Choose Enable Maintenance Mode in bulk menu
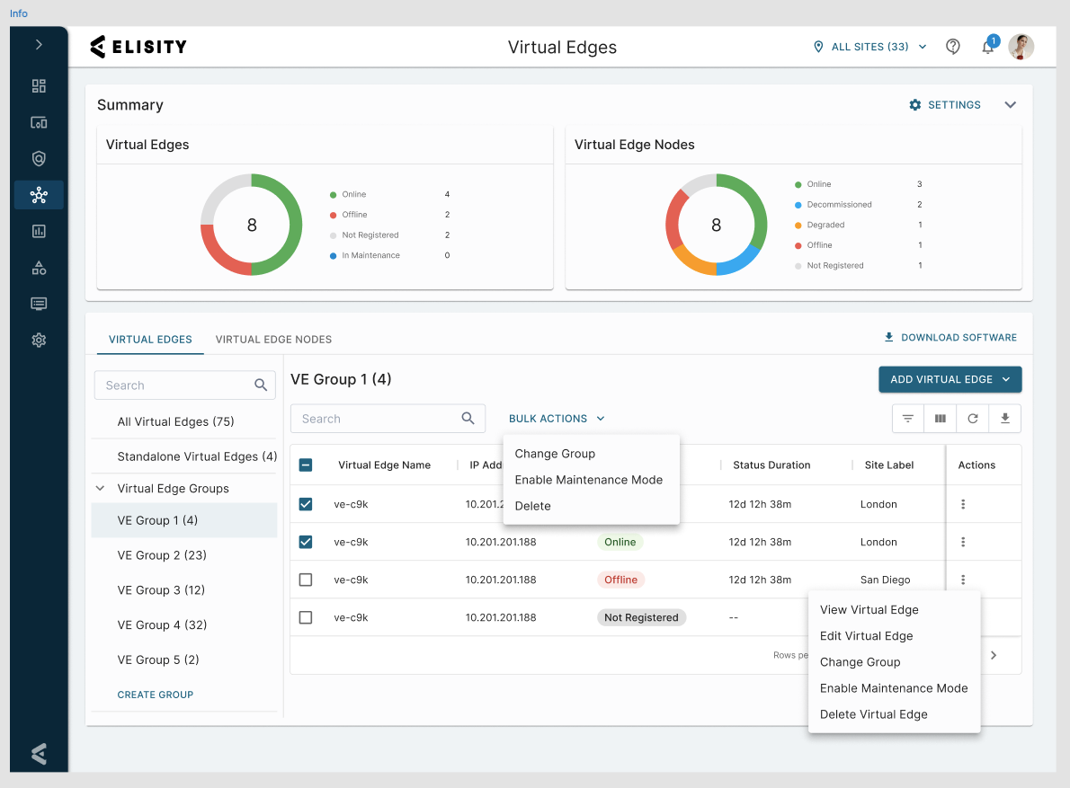1070x788 pixels. tap(589, 480)
